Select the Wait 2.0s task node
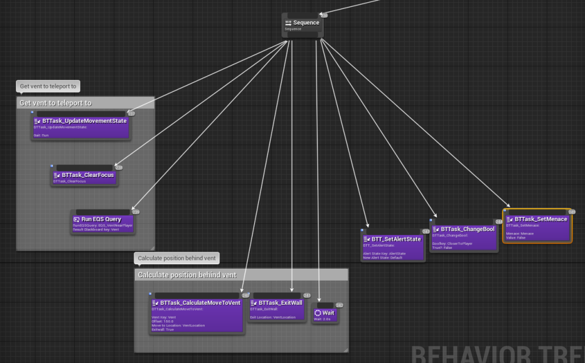 coord(326,313)
